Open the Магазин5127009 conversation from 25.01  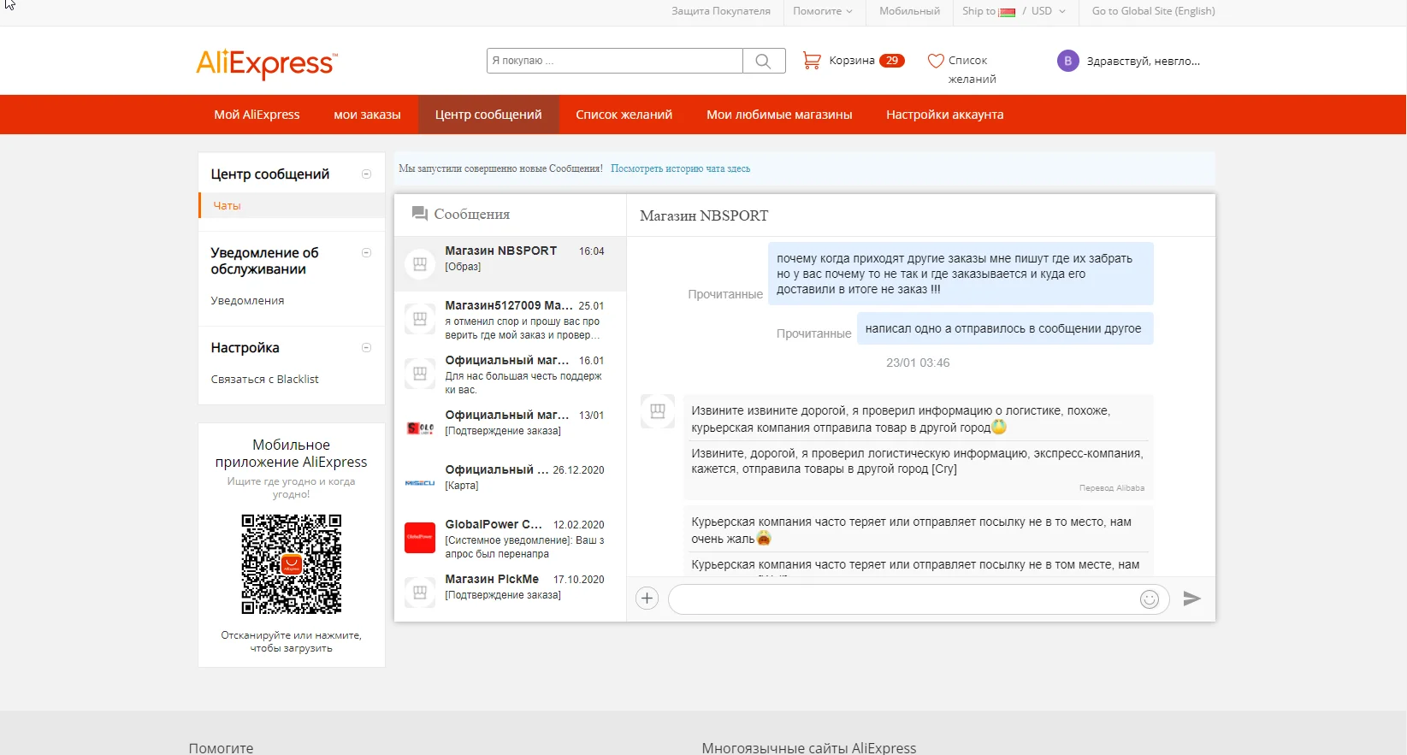[511, 319]
